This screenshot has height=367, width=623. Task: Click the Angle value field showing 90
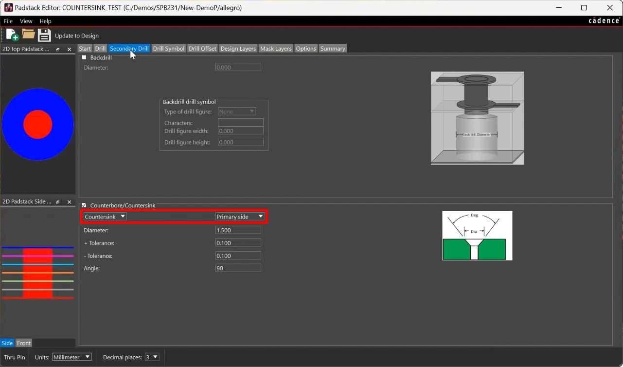pos(238,267)
